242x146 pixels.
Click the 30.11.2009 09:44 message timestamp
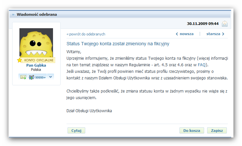pos(202,24)
